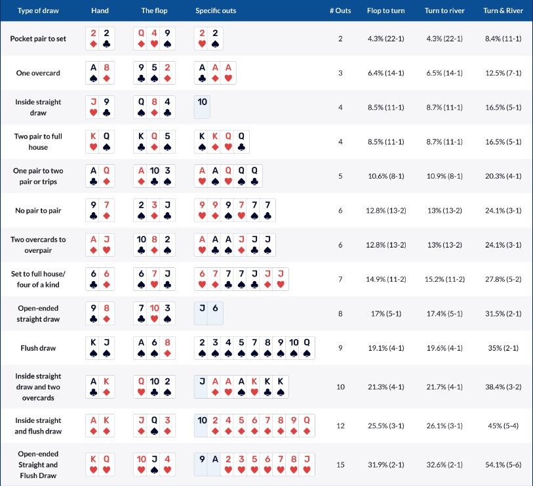
Task: Click the 6 out card for Open-ended straight draw
Action: point(215,314)
